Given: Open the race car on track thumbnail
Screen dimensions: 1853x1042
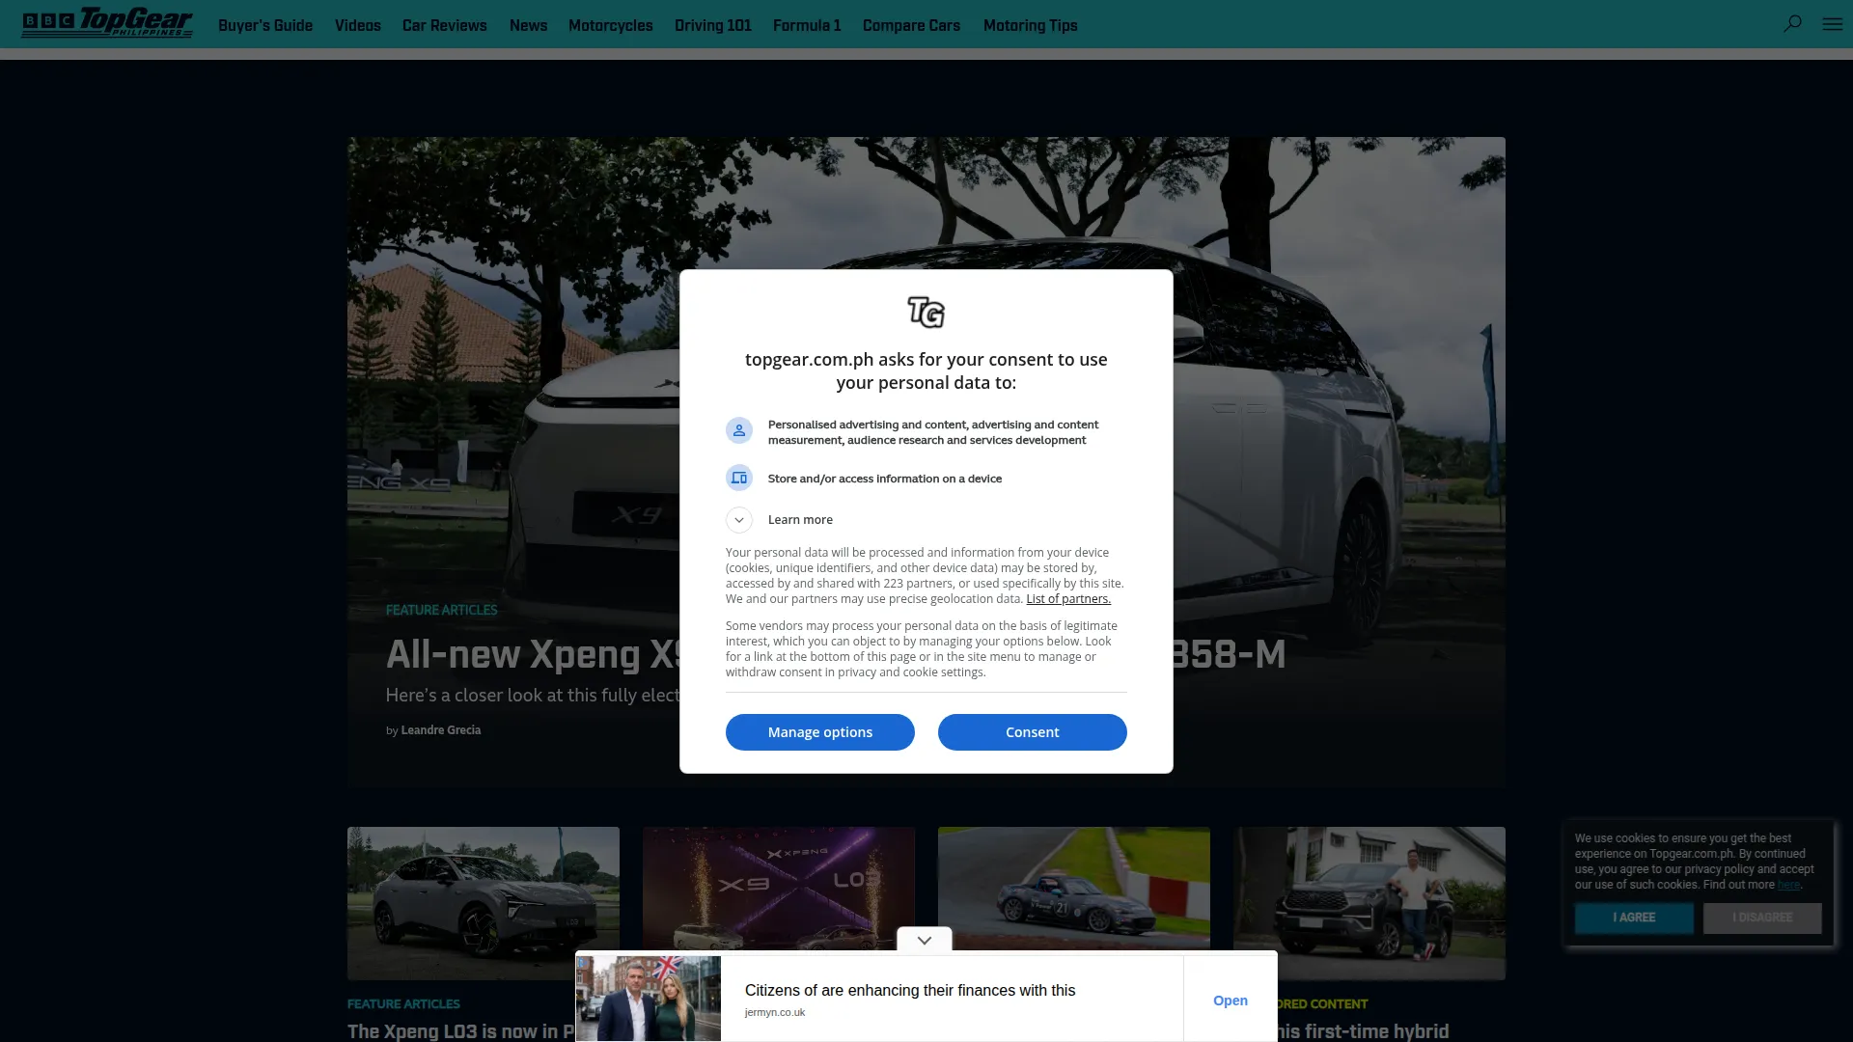Looking at the screenshot, I should click(1074, 888).
